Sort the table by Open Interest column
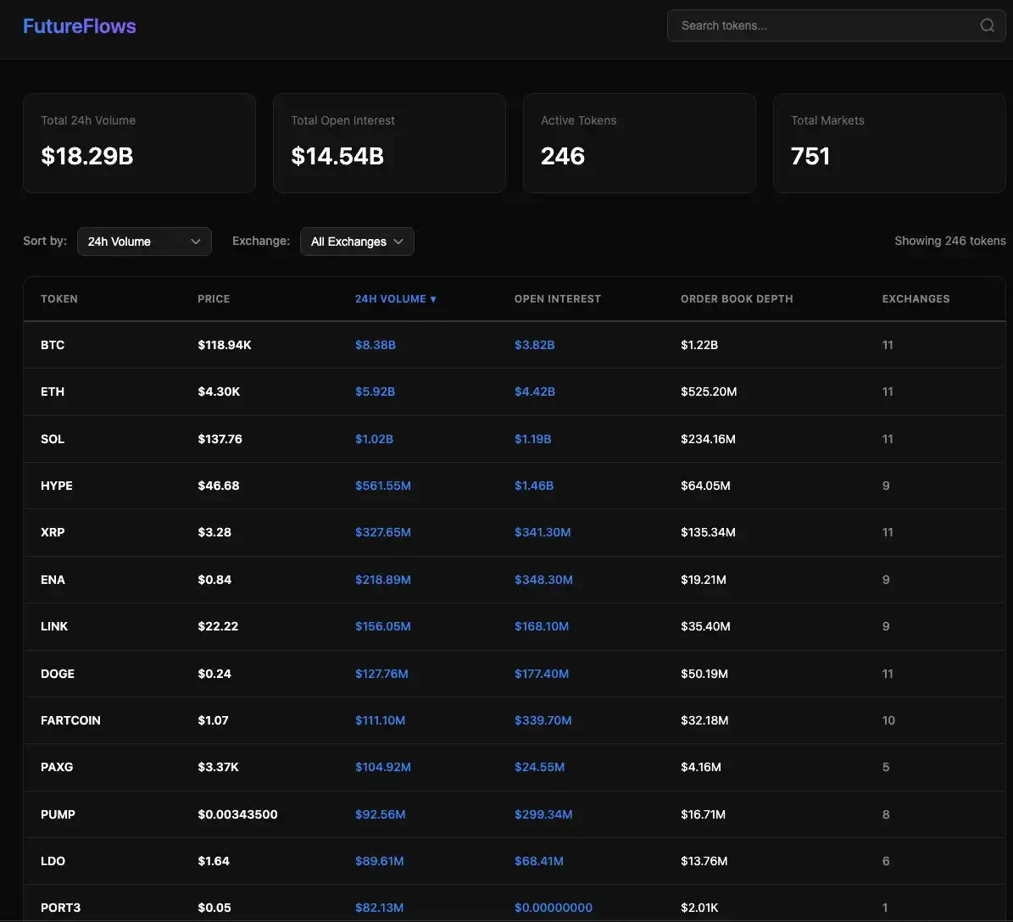The height and width of the screenshot is (922, 1013). pos(558,298)
